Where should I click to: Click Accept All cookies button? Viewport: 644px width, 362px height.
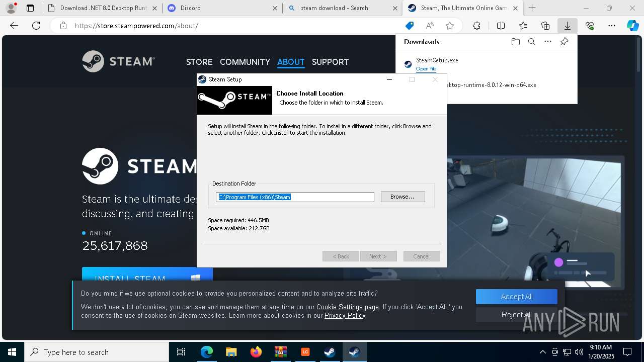[x=517, y=297]
